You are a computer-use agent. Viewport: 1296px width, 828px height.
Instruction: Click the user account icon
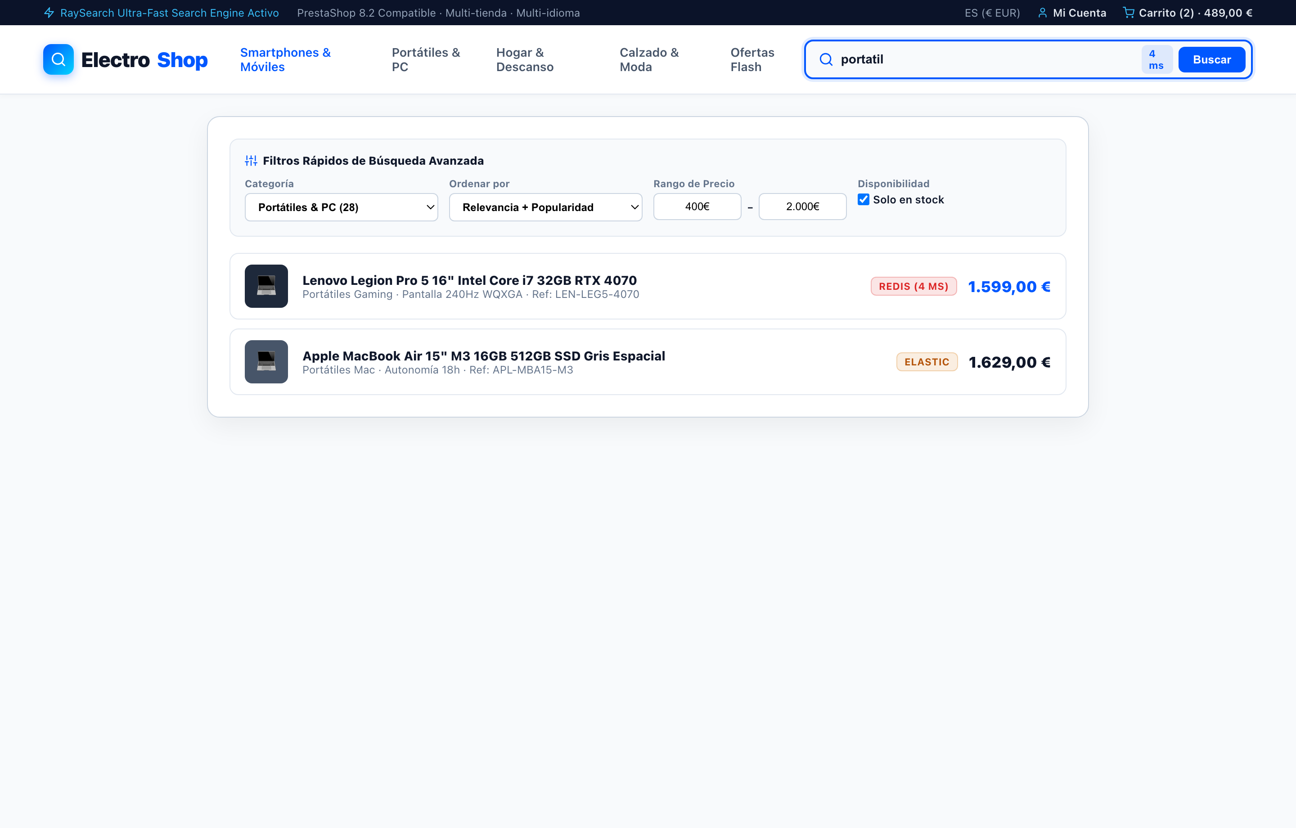coord(1043,13)
